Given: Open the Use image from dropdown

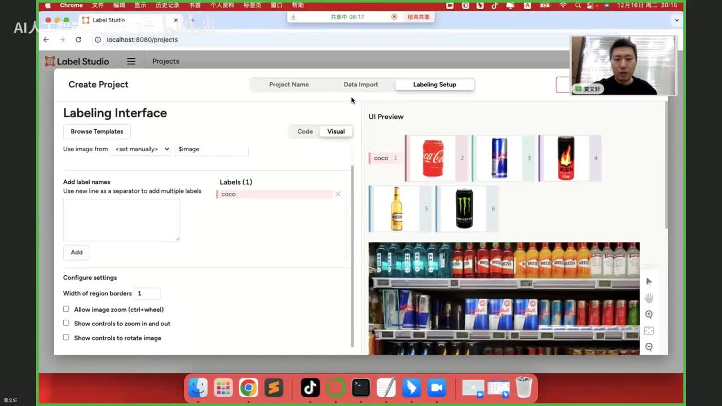Looking at the screenshot, I should tap(141, 149).
